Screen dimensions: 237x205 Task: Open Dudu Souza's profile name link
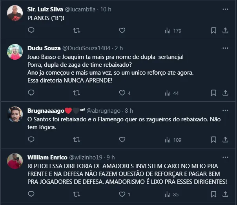click(44, 48)
